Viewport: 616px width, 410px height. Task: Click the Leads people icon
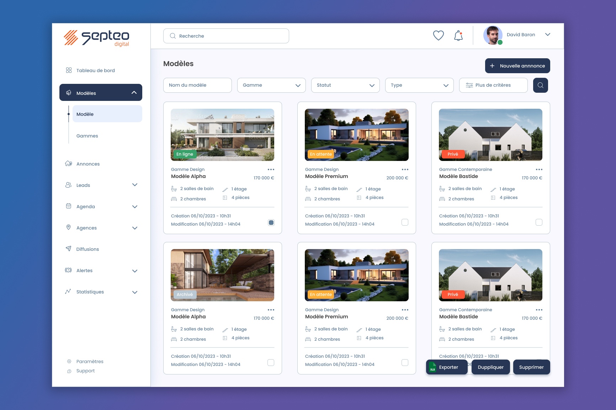[x=69, y=185]
